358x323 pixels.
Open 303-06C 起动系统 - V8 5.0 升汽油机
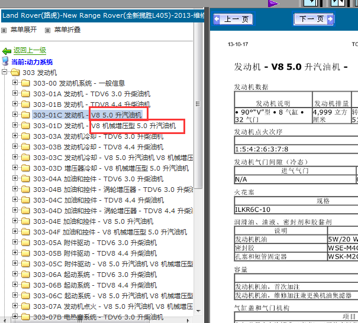coord(113,296)
